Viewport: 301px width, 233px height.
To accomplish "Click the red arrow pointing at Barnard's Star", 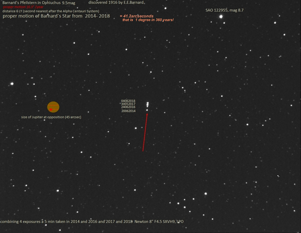I will coord(145,132).
